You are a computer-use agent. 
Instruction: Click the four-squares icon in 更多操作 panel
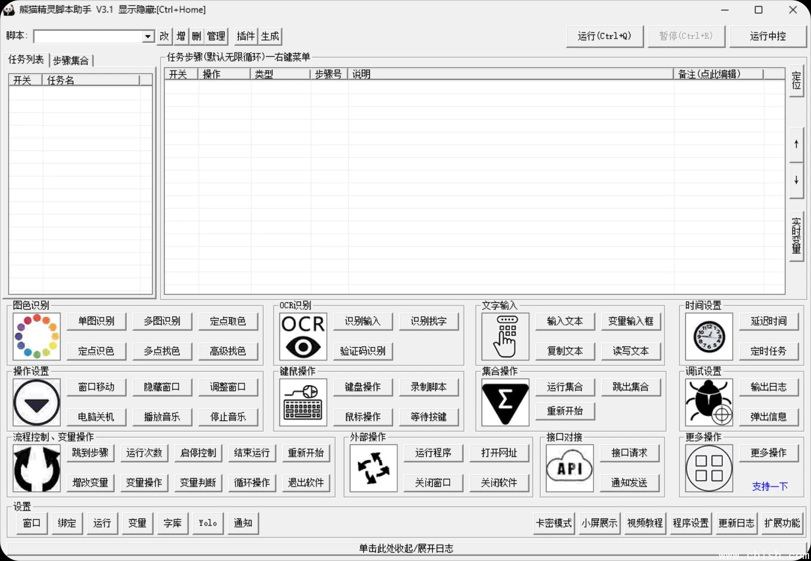coord(709,467)
